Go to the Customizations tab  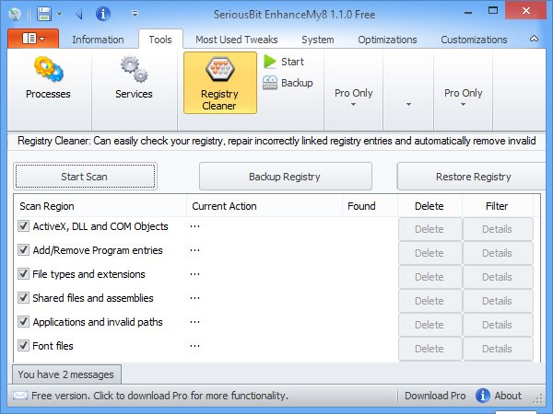(474, 40)
